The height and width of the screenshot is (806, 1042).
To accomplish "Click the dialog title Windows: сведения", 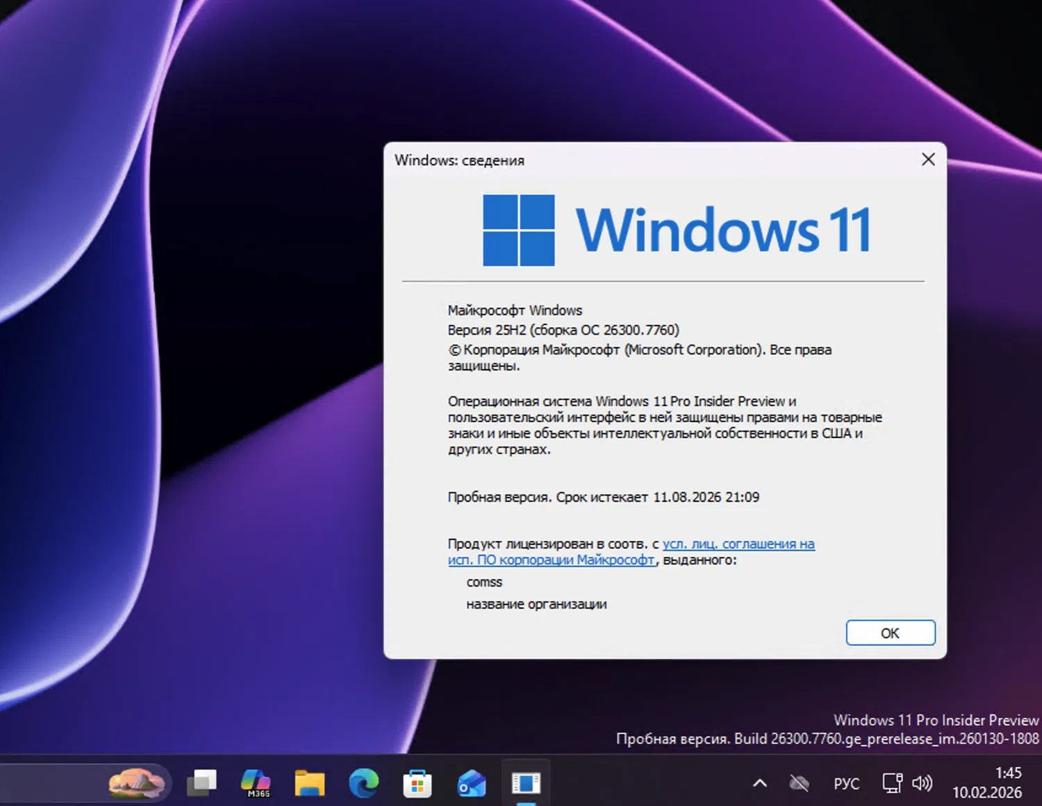I will [x=460, y=160].
